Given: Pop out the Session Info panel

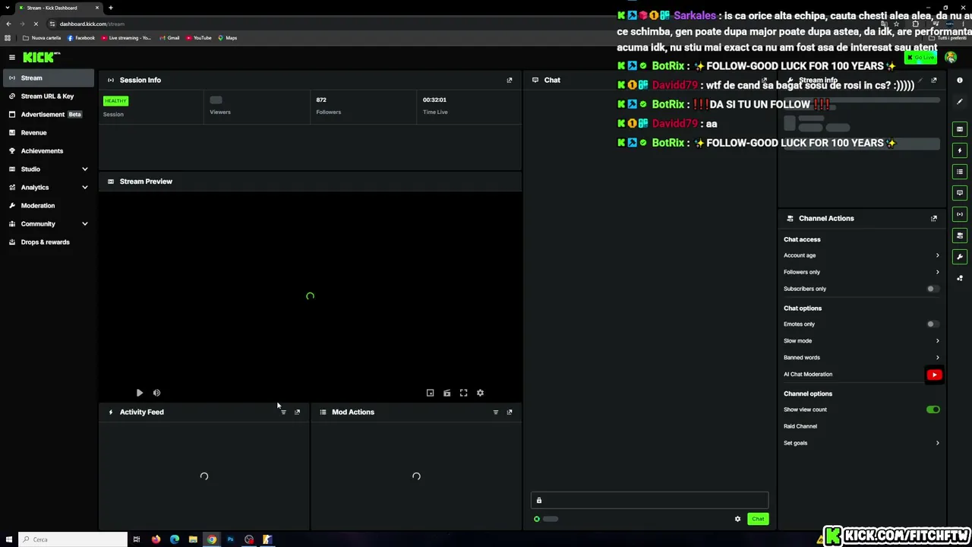Looking at the screenshot, I should pyautogui.click(x=510, y=80).
